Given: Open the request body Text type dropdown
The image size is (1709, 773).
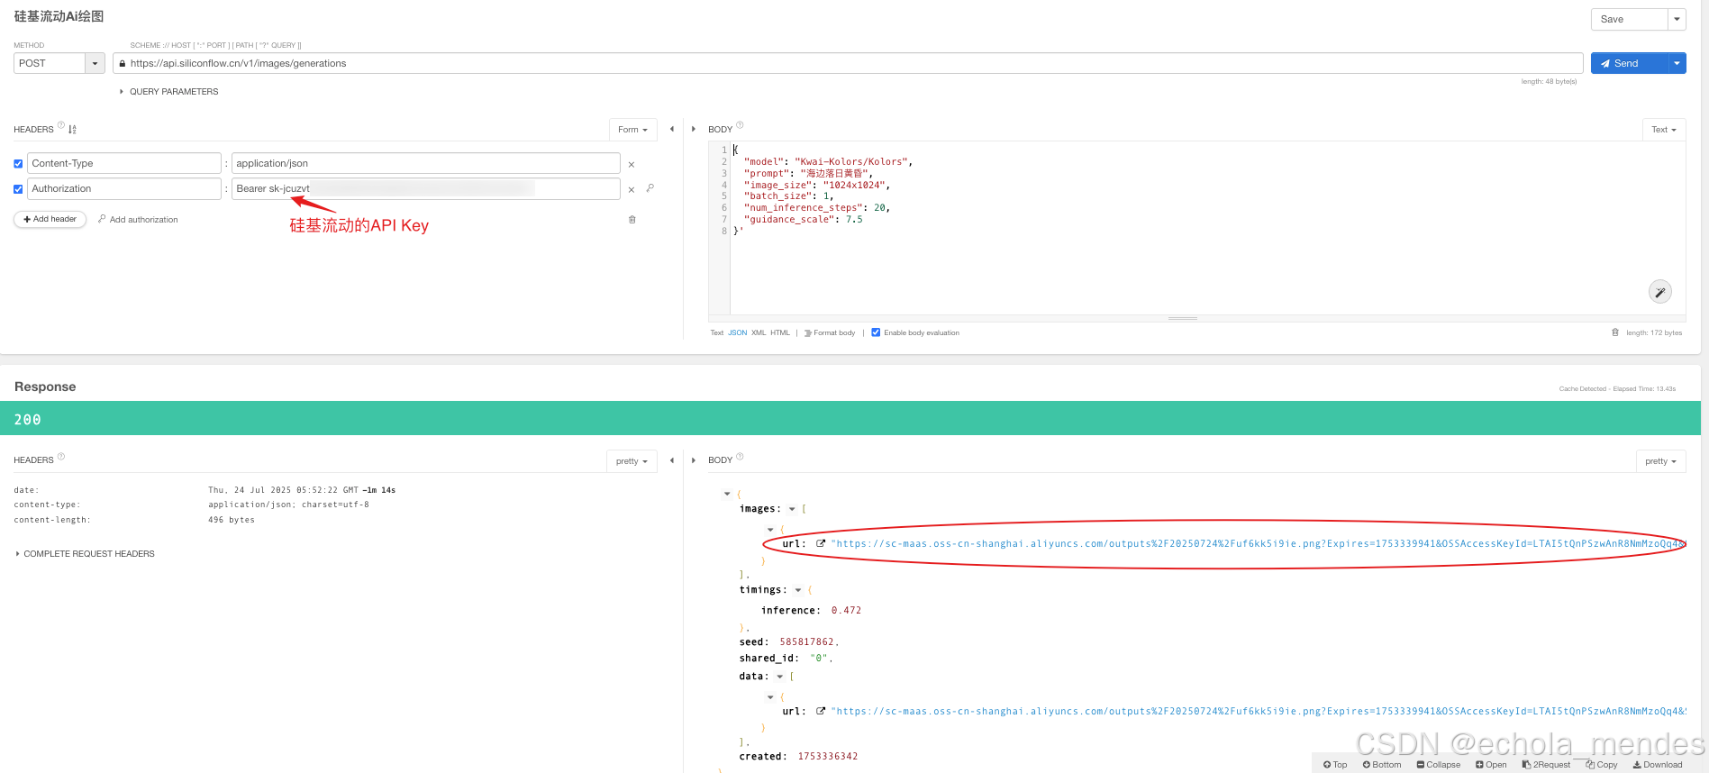Looking at the screenshot, I should pyautogui.click(x=1664, y=130).
